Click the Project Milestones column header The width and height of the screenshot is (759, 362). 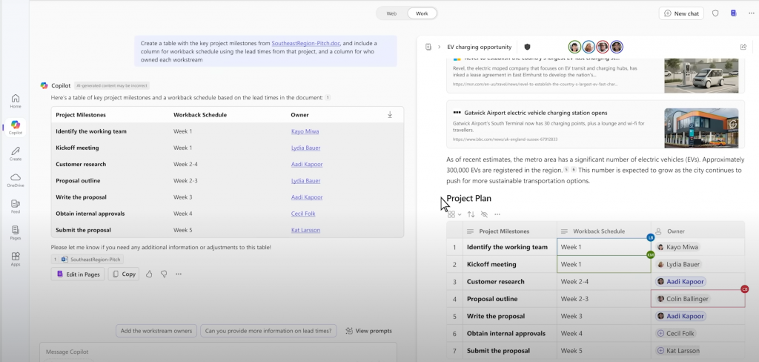tap(510, 231)
